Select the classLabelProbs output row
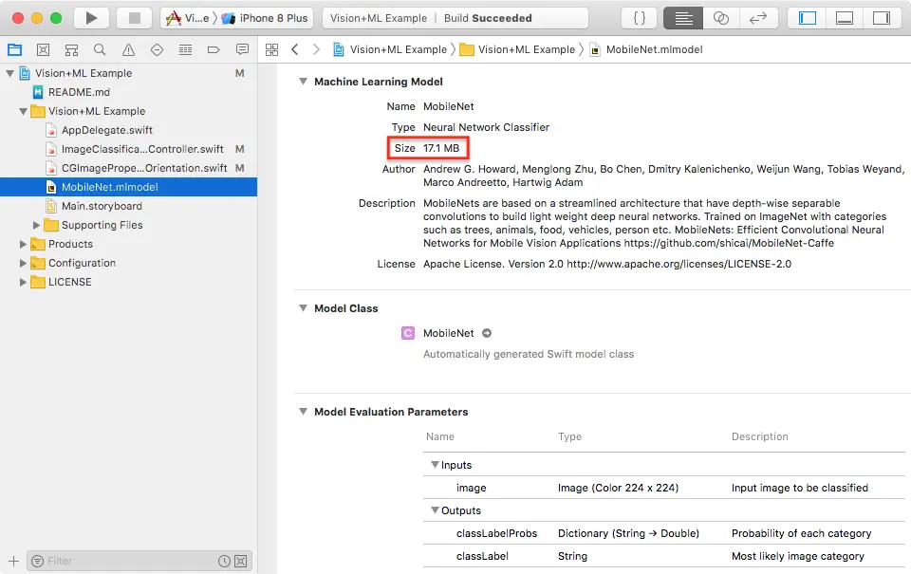The image size is (911, 574). [663, 533]
